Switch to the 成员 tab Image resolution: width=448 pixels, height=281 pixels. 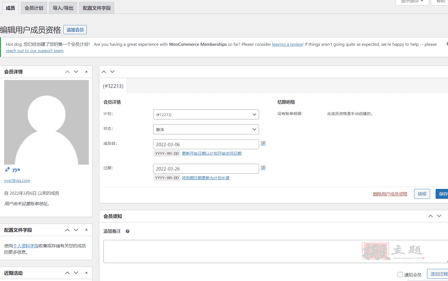(x=10, y=8)
